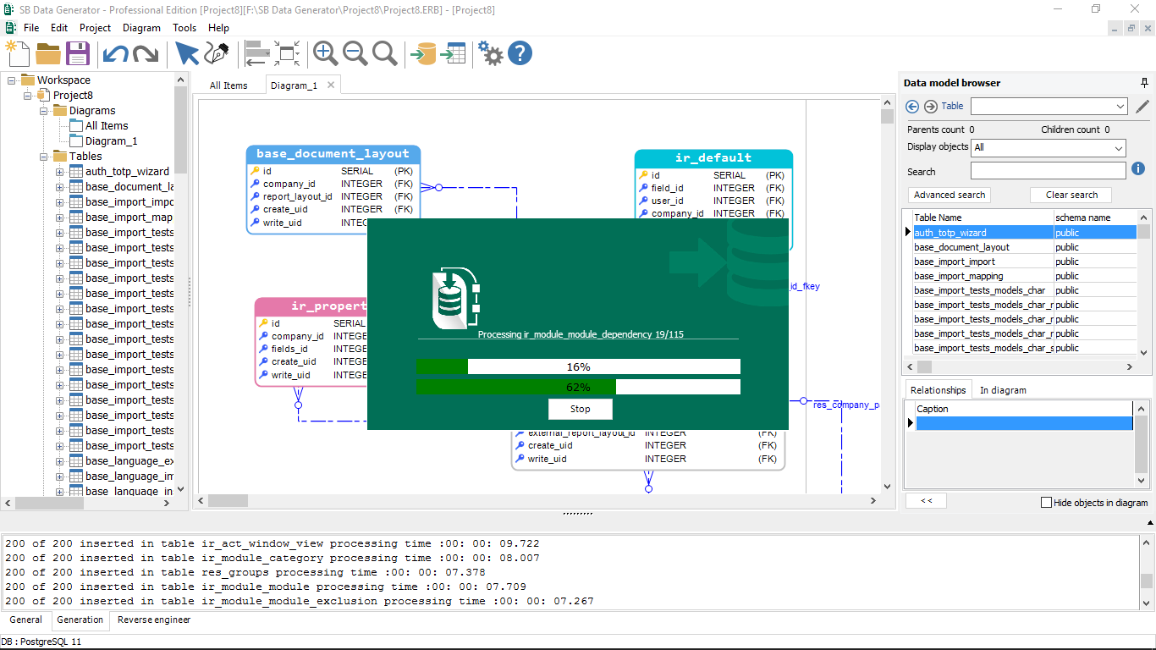Click the zoom in magnifier icon

[x=325, y=53]
